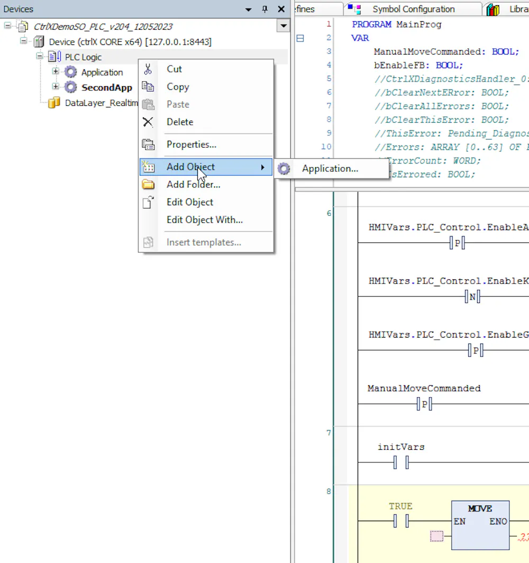Select Add Object in context menu
This screenshot has width=529, height=563.
[206, 167]
